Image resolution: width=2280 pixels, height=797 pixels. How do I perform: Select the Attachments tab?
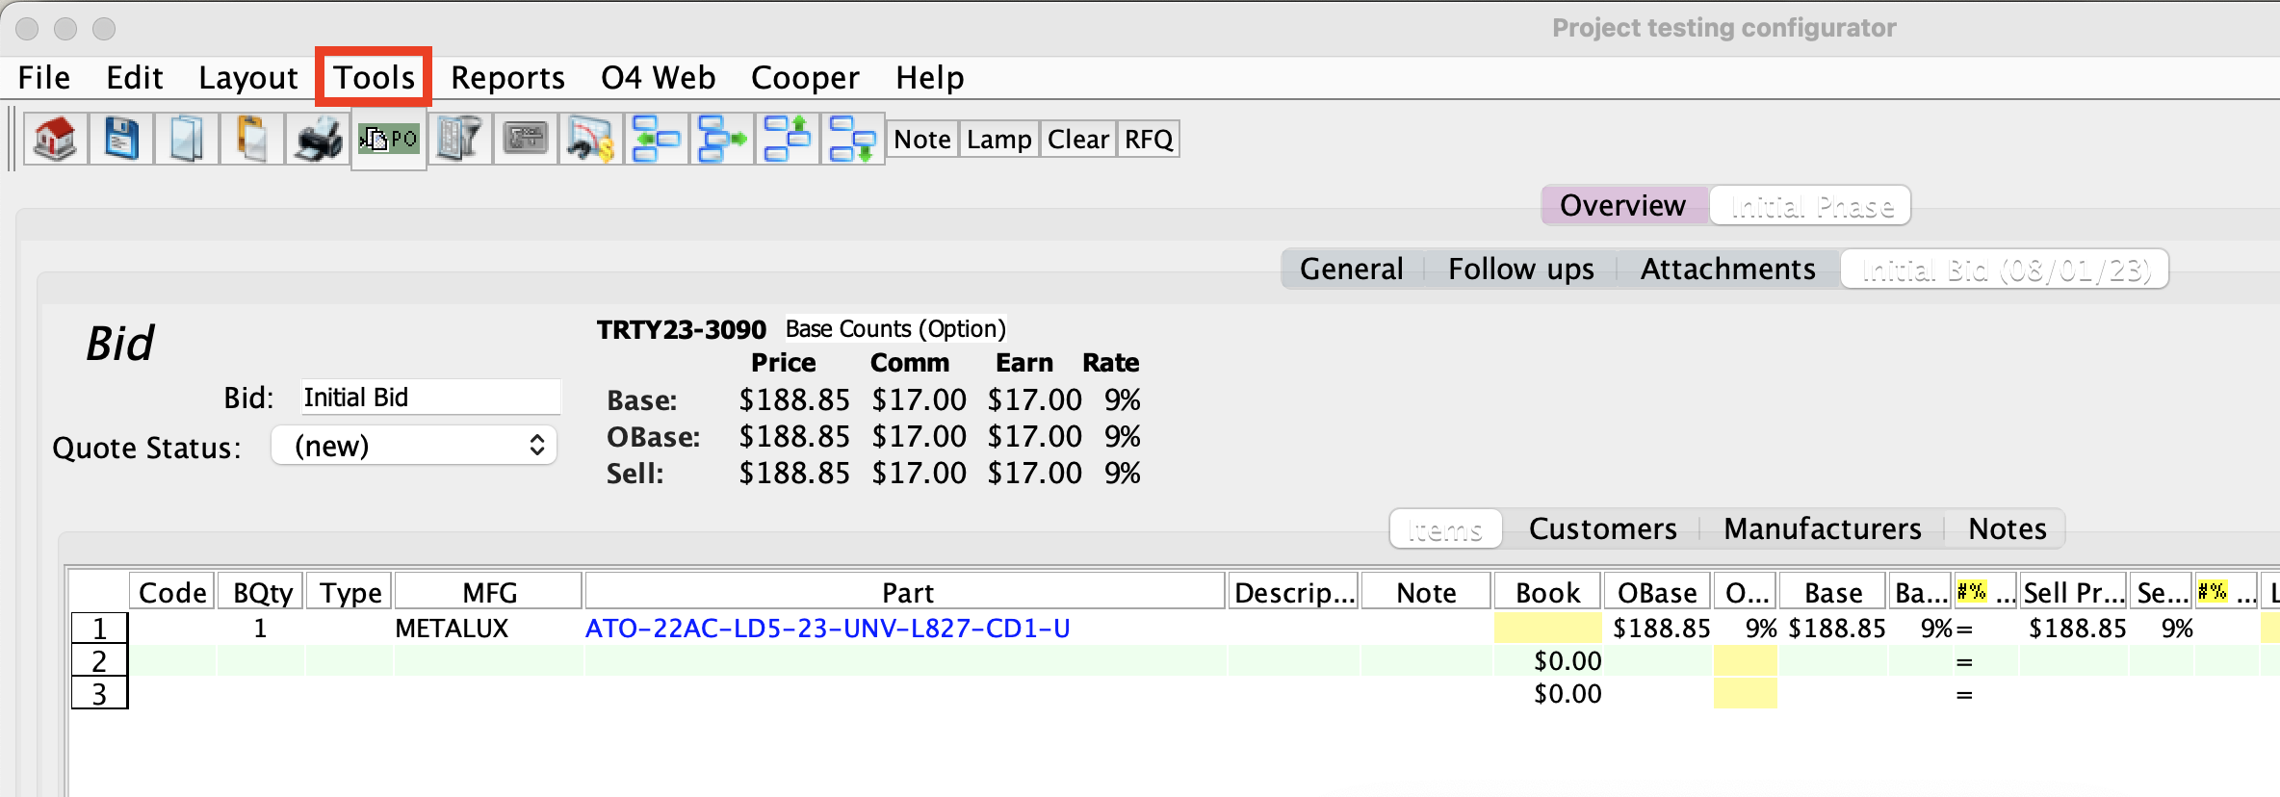(x=1728, y=269)
